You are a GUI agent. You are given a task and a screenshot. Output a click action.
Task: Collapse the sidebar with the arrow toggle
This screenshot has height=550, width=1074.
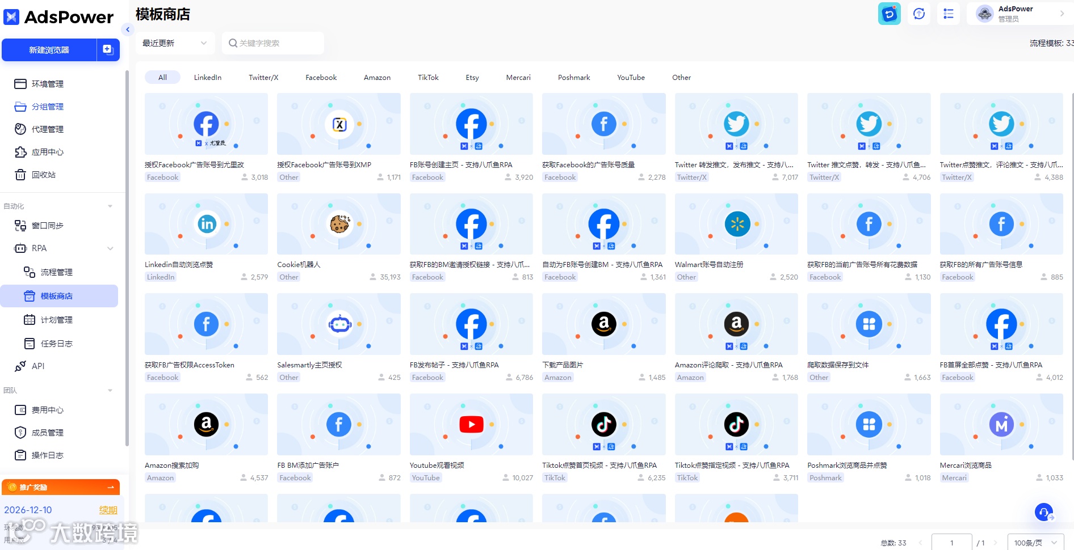coord(128,29)
